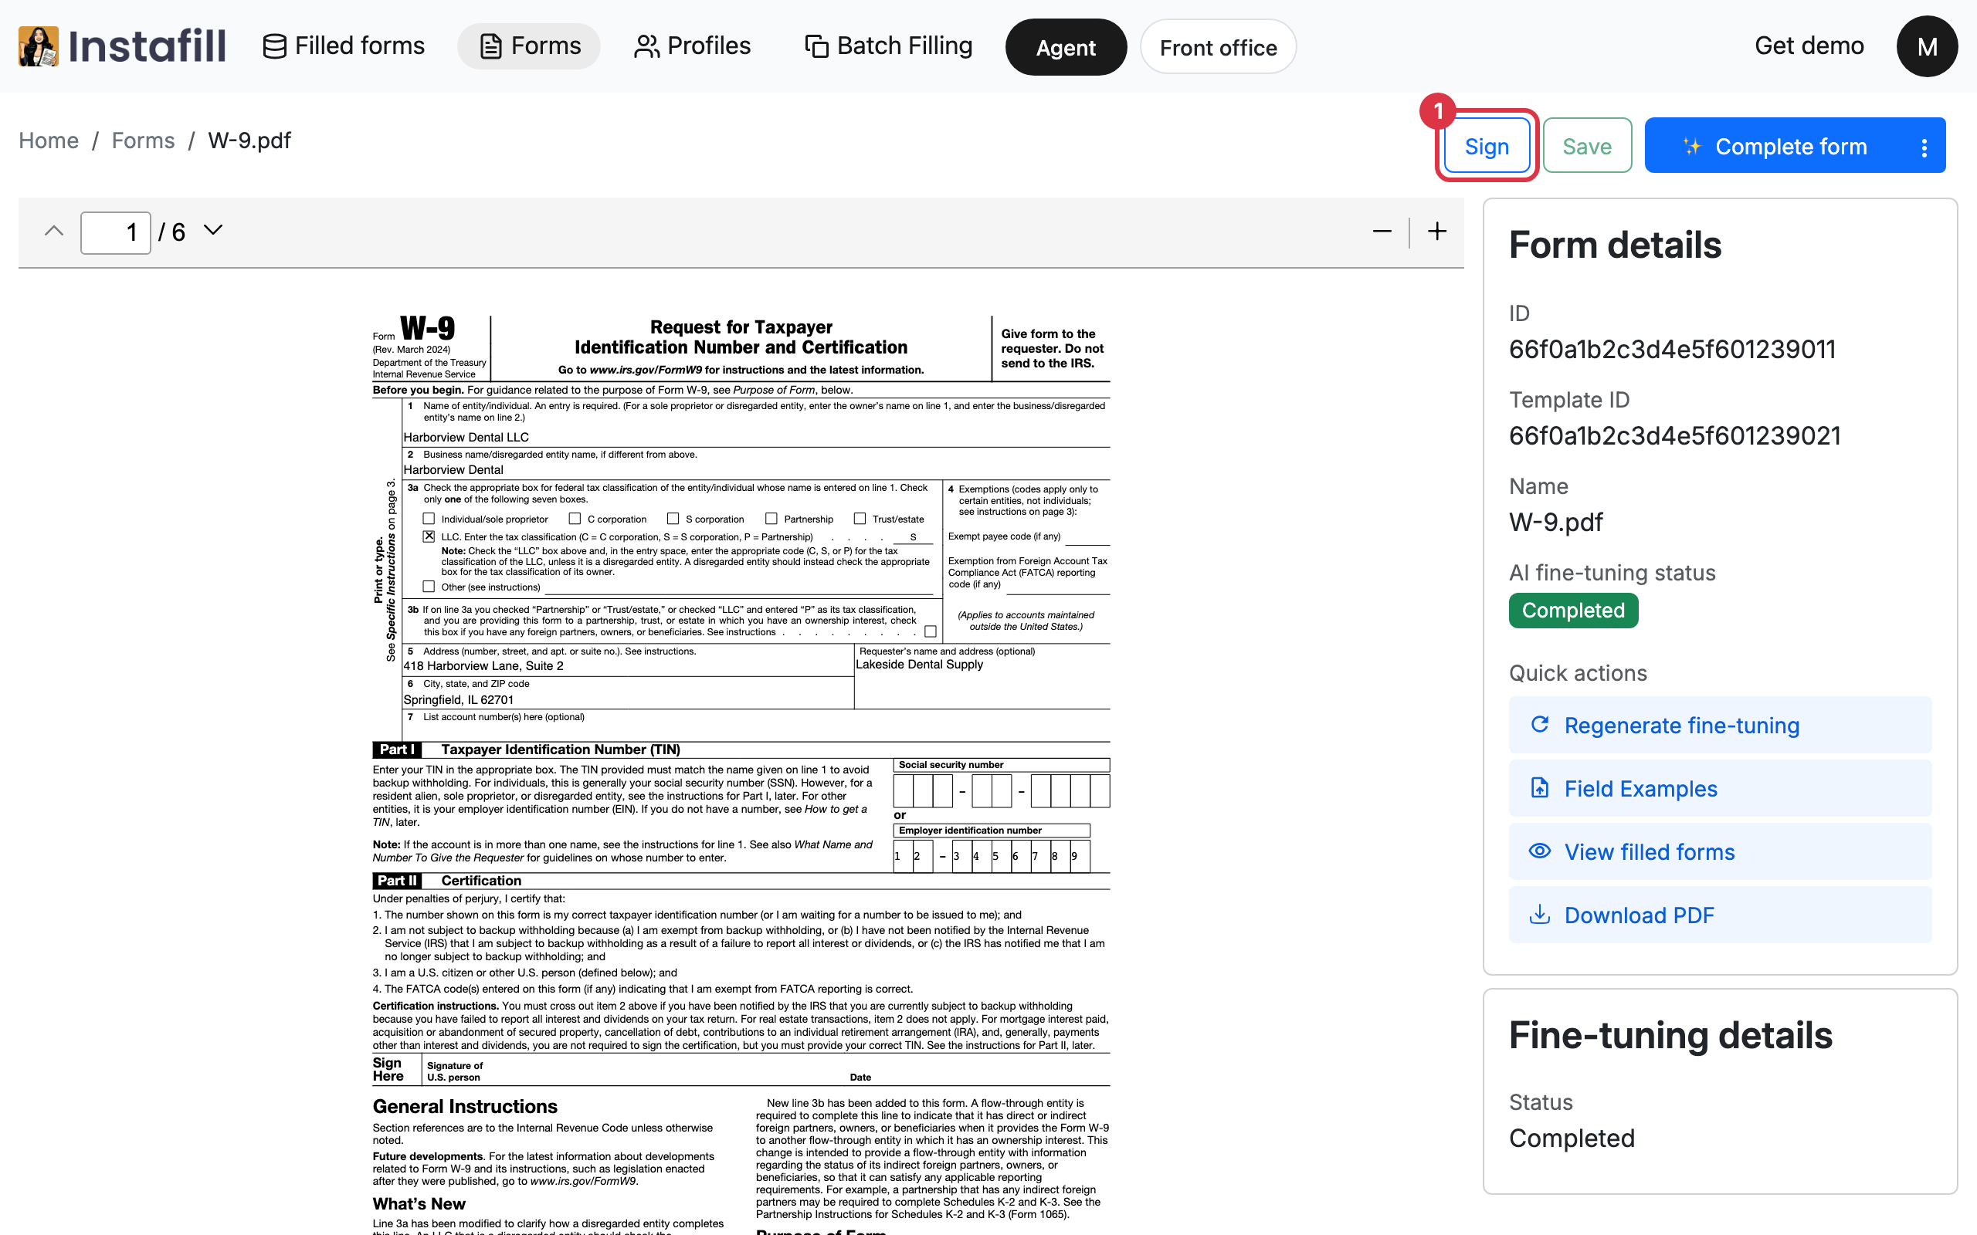Click Get demo link
The height and width of the screenshot is (1235, 1977).
coord(1809,46)
